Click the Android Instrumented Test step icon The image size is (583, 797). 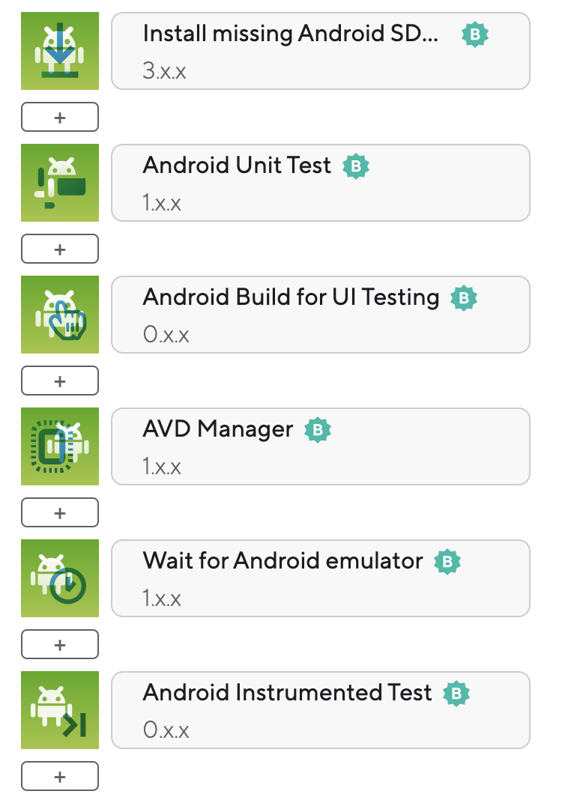coord(60,710)
